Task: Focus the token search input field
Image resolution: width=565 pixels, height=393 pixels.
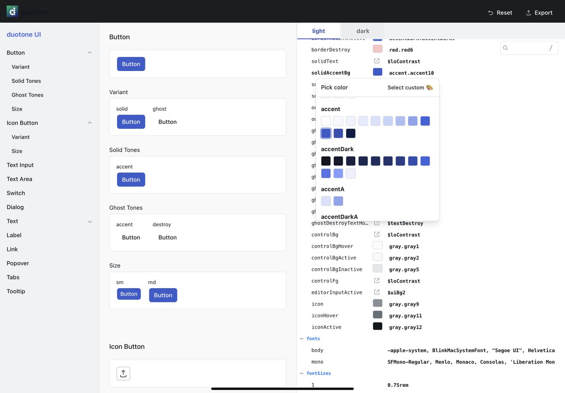Action: (x=529, y=48)
